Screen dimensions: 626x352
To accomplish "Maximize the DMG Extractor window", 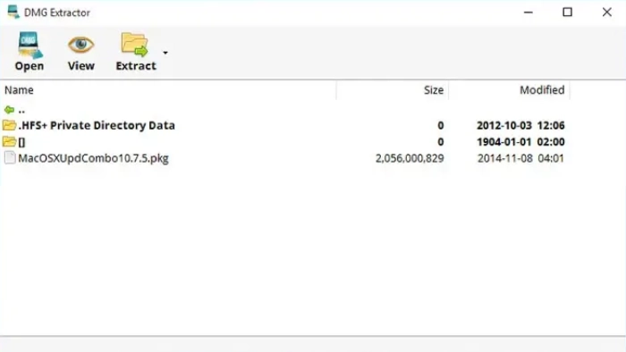I will tap(567, 13).
